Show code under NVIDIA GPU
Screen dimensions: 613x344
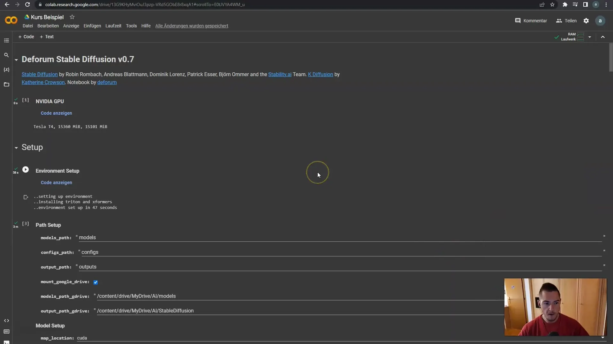pos(57,113)
